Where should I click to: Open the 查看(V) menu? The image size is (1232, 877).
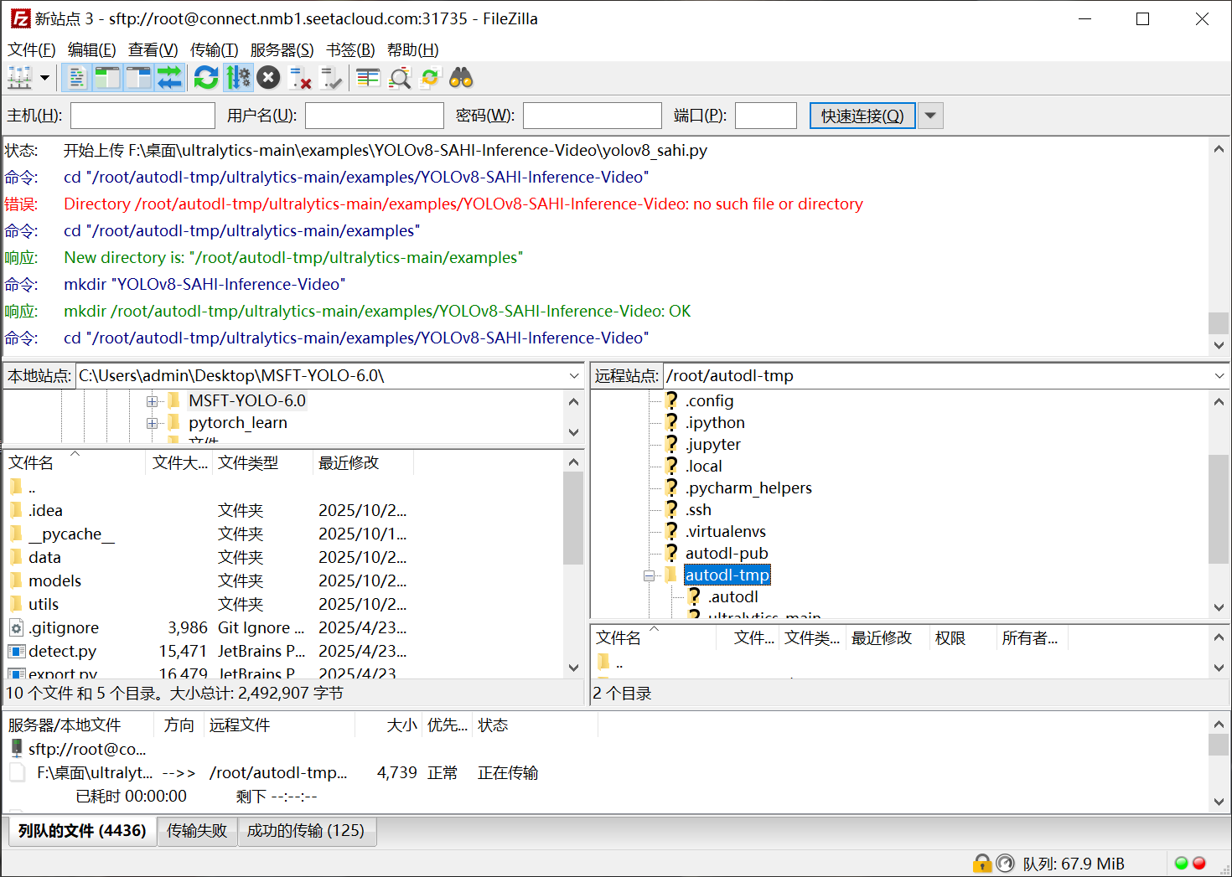(153, 50)
